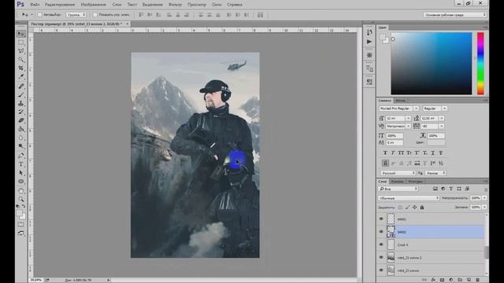Screen dimensions: 504x283
Task: Close the Постер document tab
Action: click(128, 24)
